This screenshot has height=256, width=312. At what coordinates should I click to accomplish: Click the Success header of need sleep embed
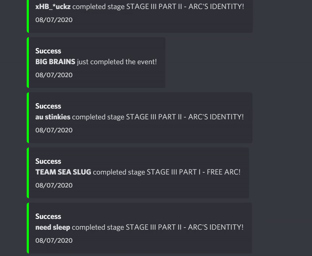48,216
